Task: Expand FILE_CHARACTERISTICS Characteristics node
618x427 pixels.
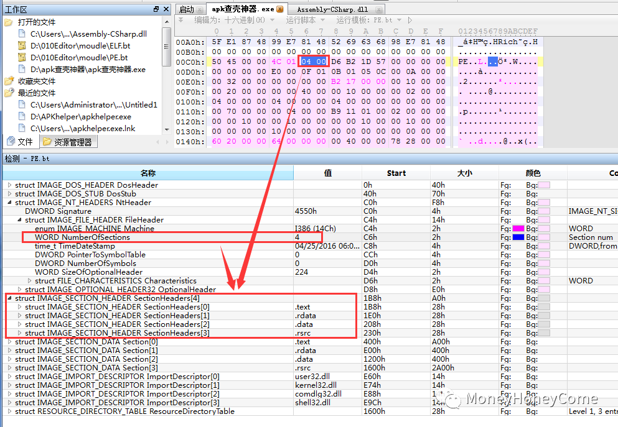Action: [x=29, y=280]
